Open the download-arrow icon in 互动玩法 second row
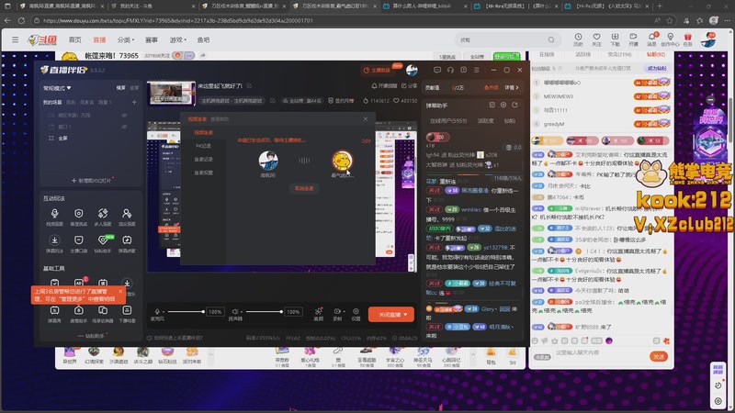The height and width of the screenshot is (413, 735). pos(54,240)
